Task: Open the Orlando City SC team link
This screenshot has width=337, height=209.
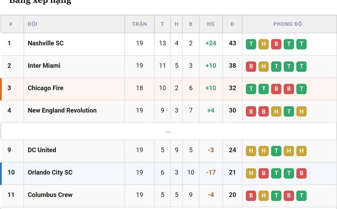Action: coord(50,172)
